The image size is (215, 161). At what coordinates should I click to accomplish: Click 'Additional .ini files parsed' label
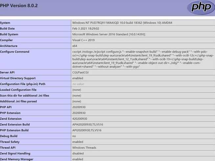click(18, 101)
